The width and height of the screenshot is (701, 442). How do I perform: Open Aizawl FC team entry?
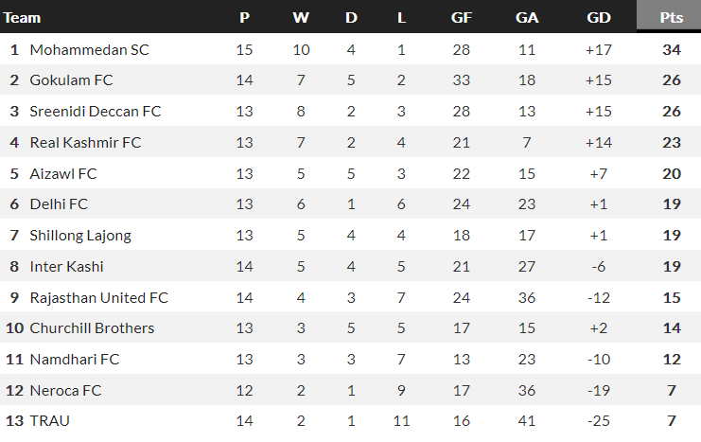[63, 174]
